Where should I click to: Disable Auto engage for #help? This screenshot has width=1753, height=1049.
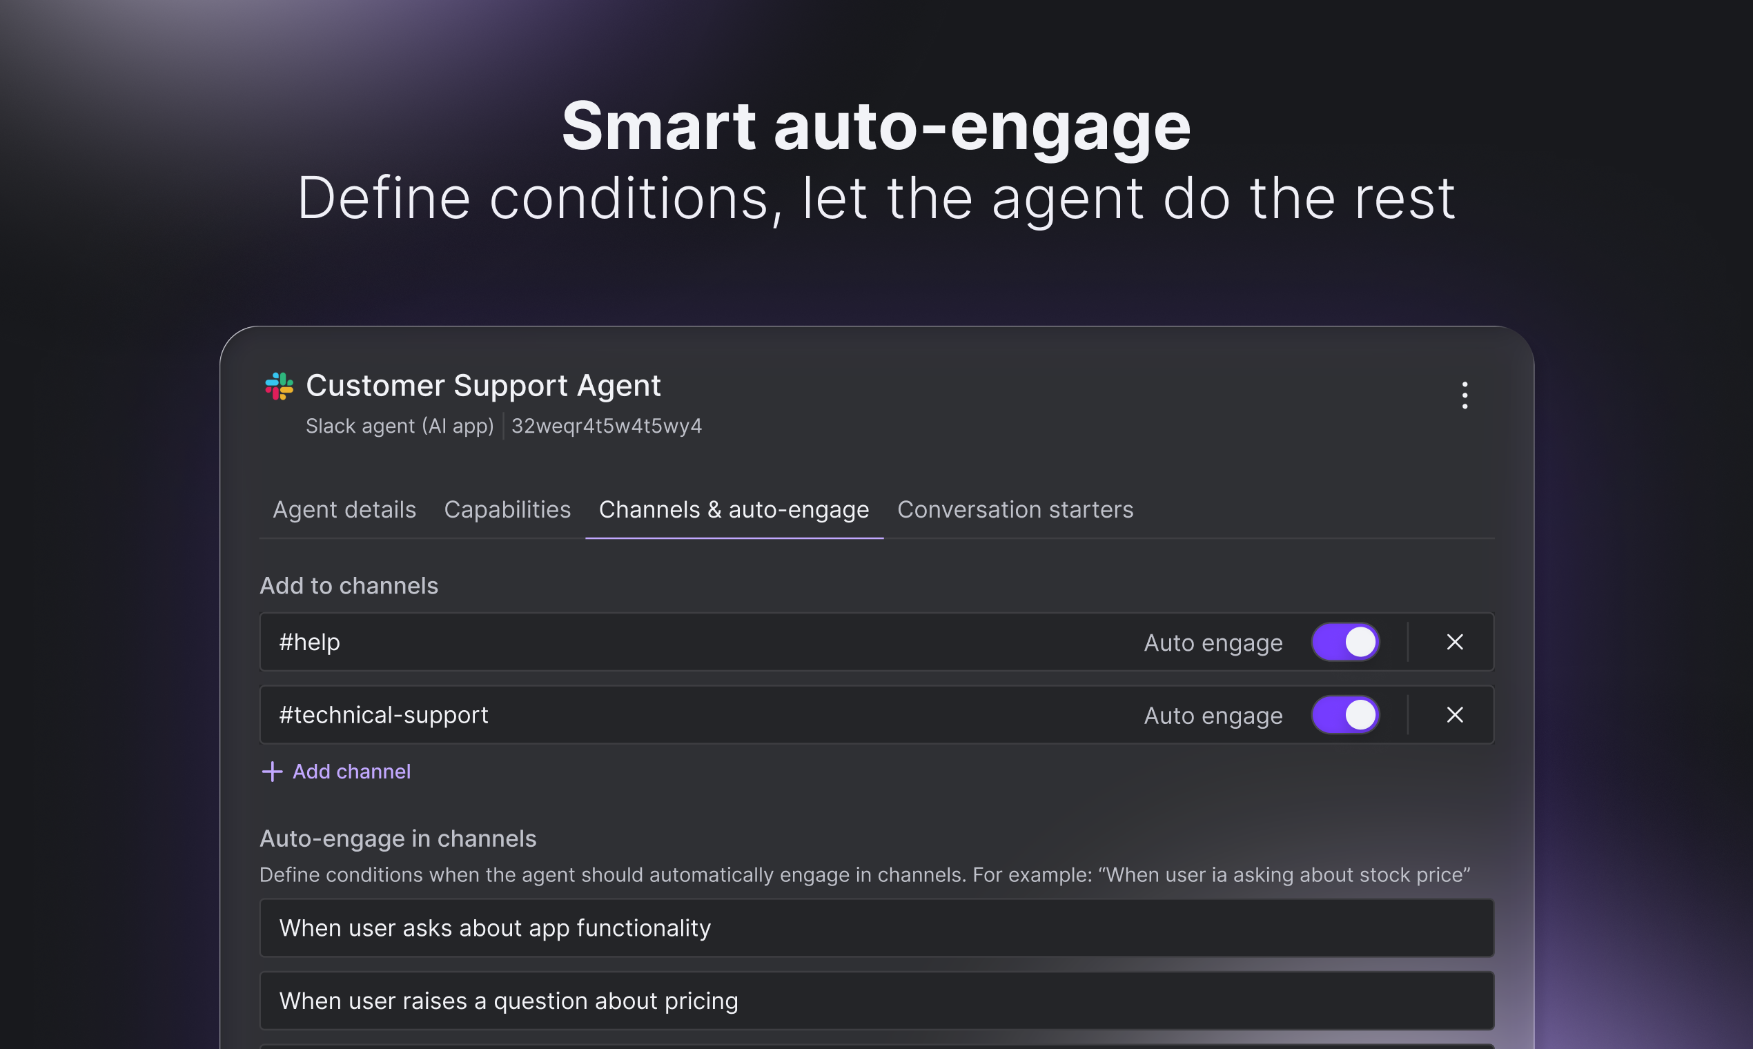[x=1346, y=642]
